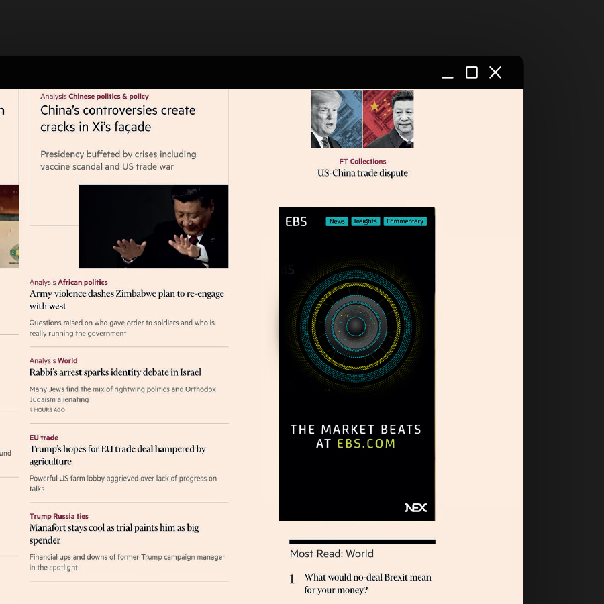Open the Zimbabwe army violence article
604x604 pixels.
coord(126,299)
